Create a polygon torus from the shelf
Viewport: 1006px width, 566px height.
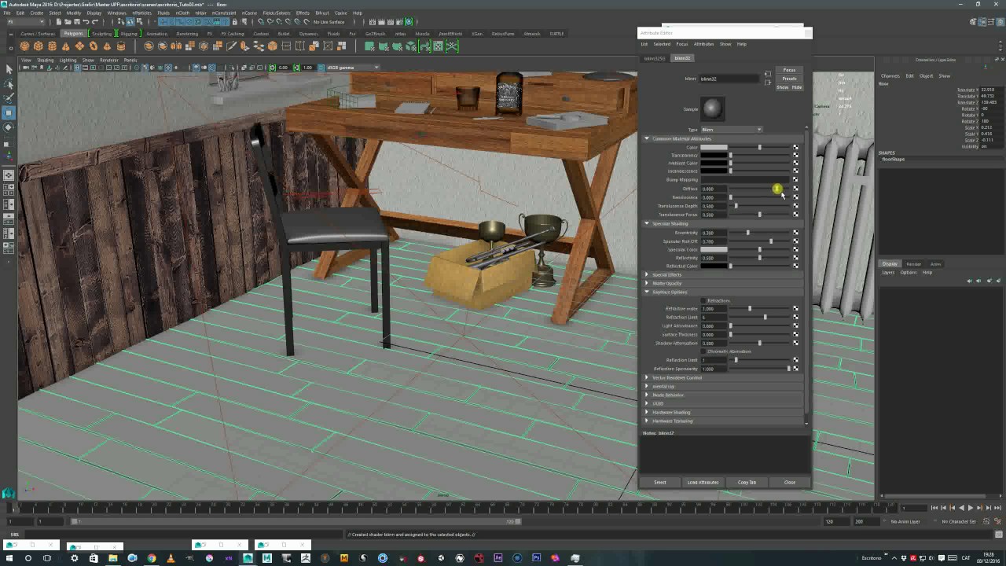click(x=94, y=46)
